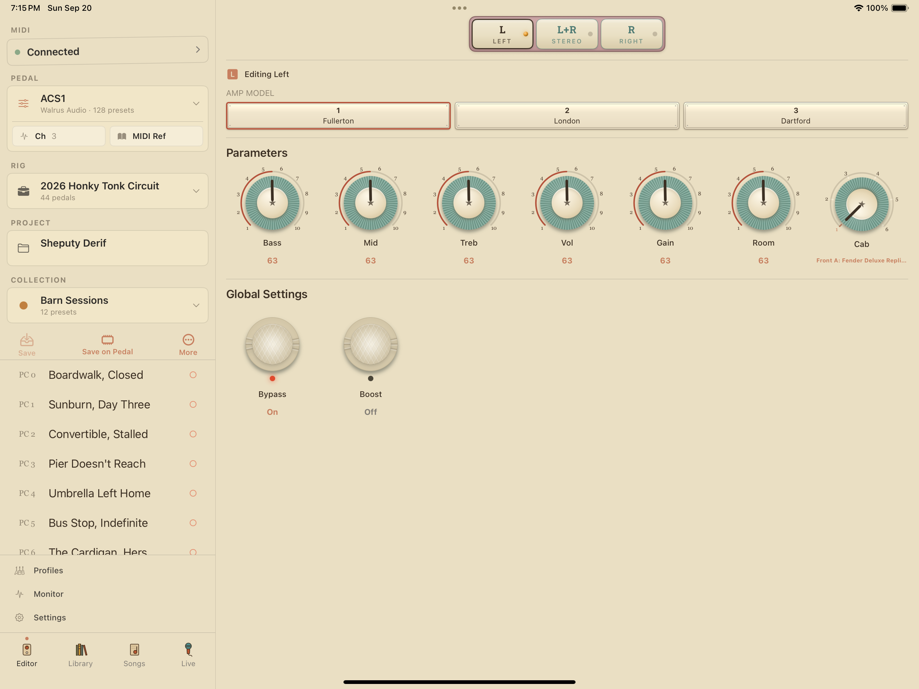The height and width of the screenshot is (689, 919).
Task: Load preset Boardwalk, Closed
Action: click(x=108, y=375)
